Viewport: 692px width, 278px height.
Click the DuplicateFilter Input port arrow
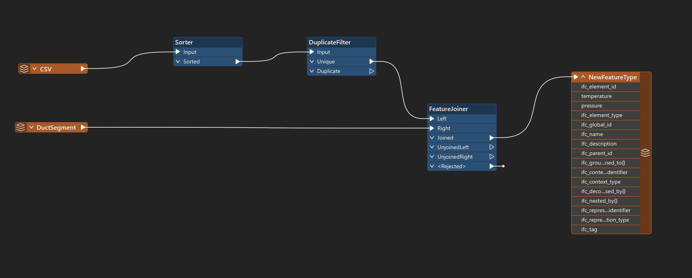point(312,52)
